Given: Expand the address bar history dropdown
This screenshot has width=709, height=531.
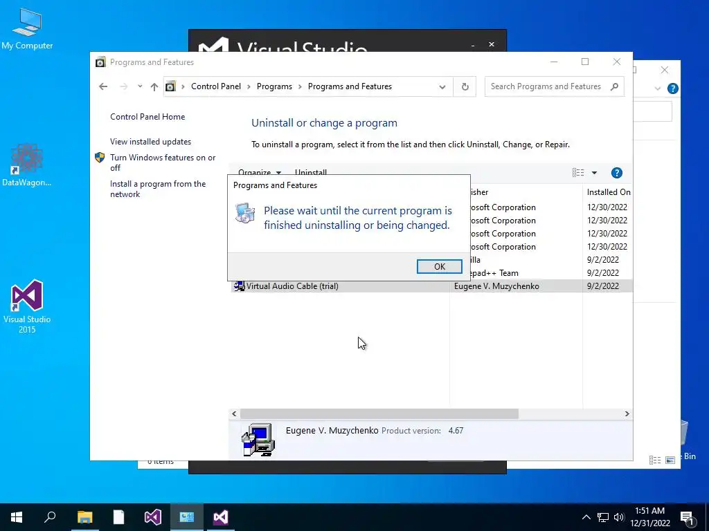Looking at the screenshot, I should pos(442,86).
